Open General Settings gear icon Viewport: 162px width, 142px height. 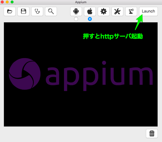(x=104, y=11)
